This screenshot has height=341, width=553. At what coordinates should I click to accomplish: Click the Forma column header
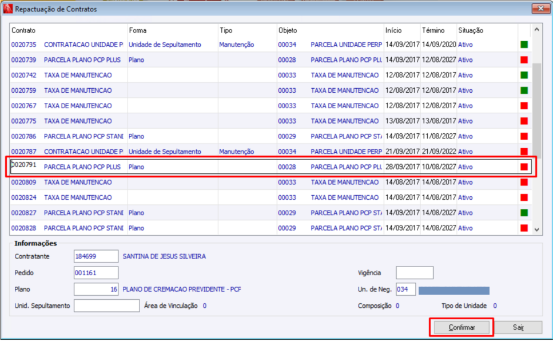pos(138,30)
